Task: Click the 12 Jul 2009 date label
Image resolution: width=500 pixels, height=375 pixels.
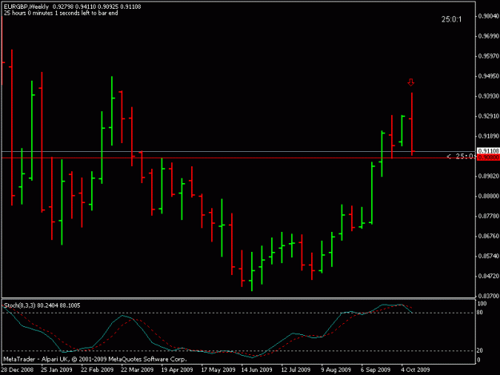Action: [x=295, y=369]
